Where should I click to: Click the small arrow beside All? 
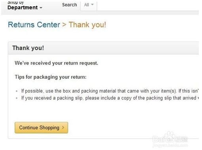click(93, 5)
